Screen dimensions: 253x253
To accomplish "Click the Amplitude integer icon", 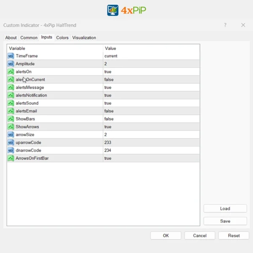I will [x=11, y=64].
